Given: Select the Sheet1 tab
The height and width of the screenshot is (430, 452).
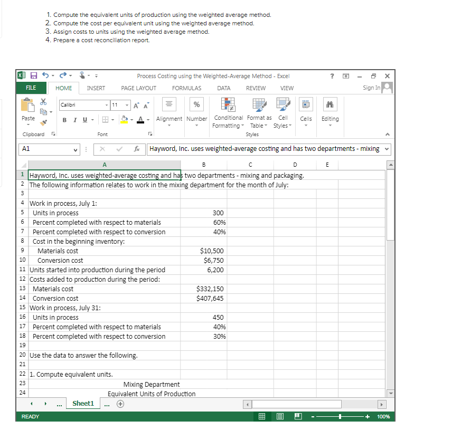Looking at the screenshot, I should (x=82, y=403).
